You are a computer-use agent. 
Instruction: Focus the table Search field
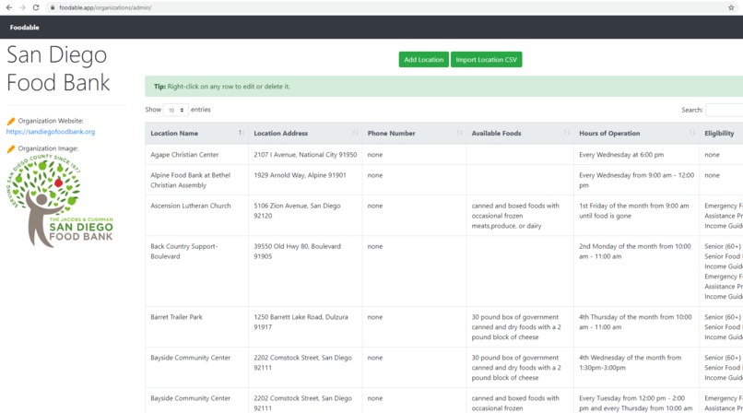[724, 110]
